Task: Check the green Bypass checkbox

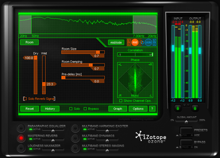Action: (x=85, y=109)
